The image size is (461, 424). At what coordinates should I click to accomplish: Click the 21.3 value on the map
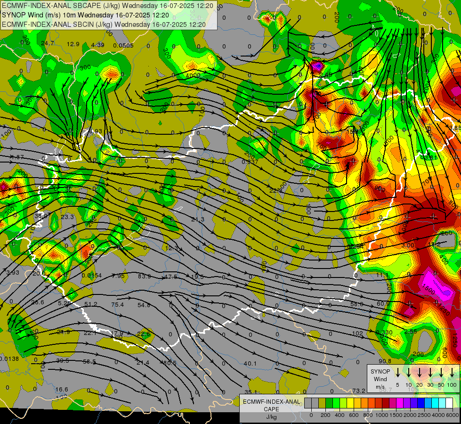point(197,220)
